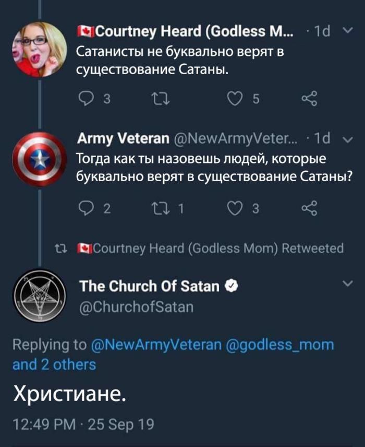This screenshot has height=447, width=365.
Task: Open Church Of Satan pentagram avatar
Action: [x=39, y=296]
